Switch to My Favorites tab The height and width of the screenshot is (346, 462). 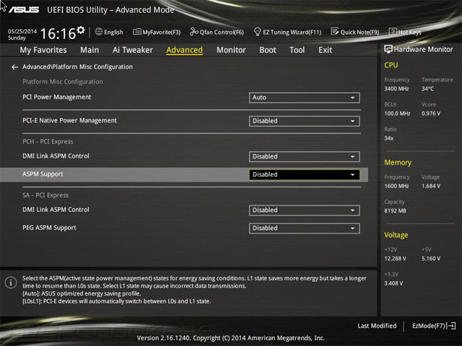coord(43,50)
